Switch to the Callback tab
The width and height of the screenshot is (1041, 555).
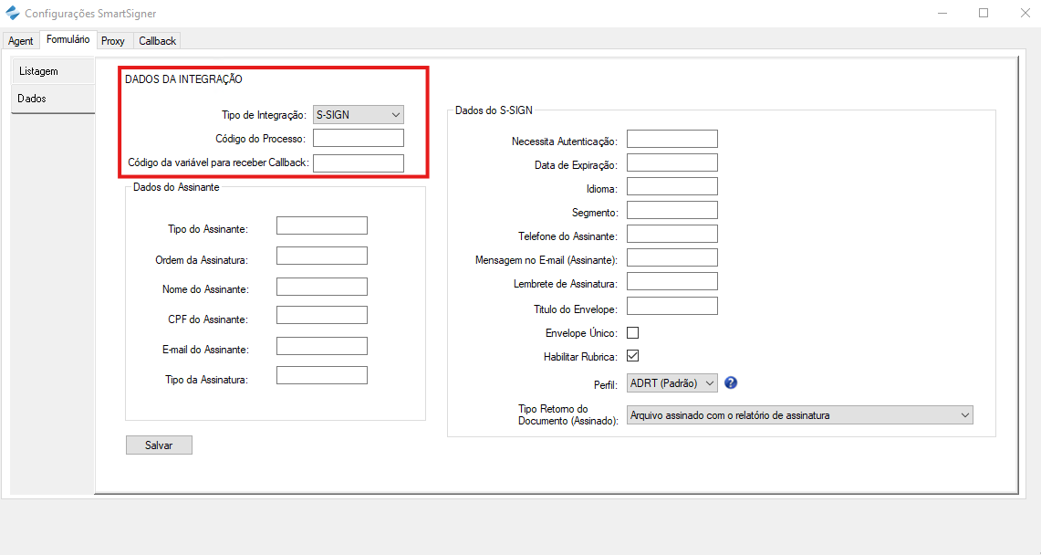pyautogui.click(x=158, y=41)
